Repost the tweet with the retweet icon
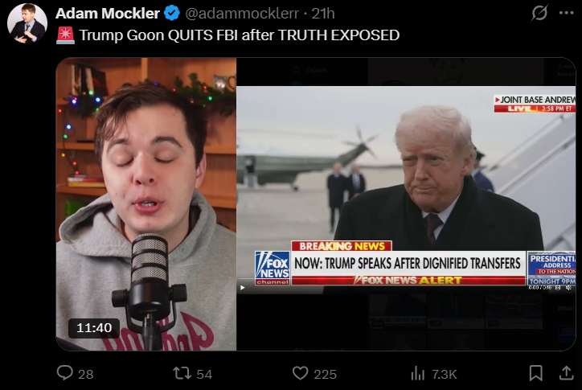Screen dimensions: 582x390 point(182,373)
